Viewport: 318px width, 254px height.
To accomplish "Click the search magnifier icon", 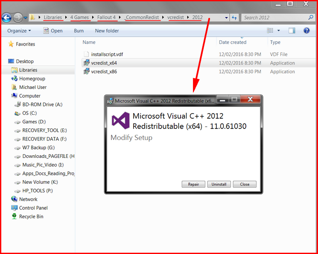I will click(311, 17).
